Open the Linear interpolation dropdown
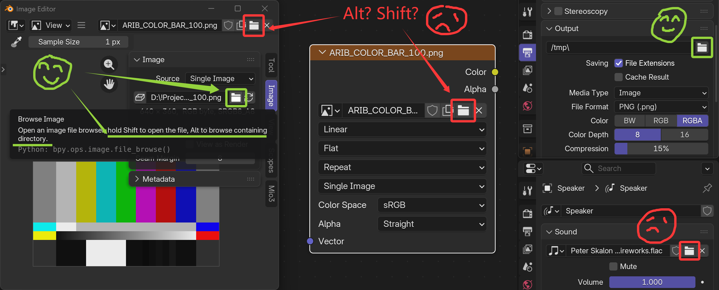 tap(402, 129)
